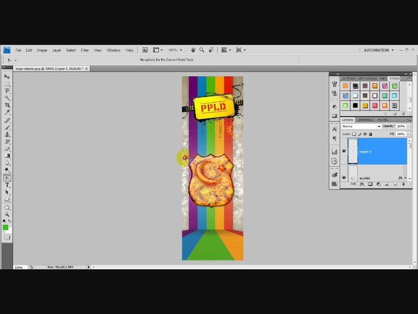Create new adjustment layer
The image size is (418, 314).
[x=378, y=184]
